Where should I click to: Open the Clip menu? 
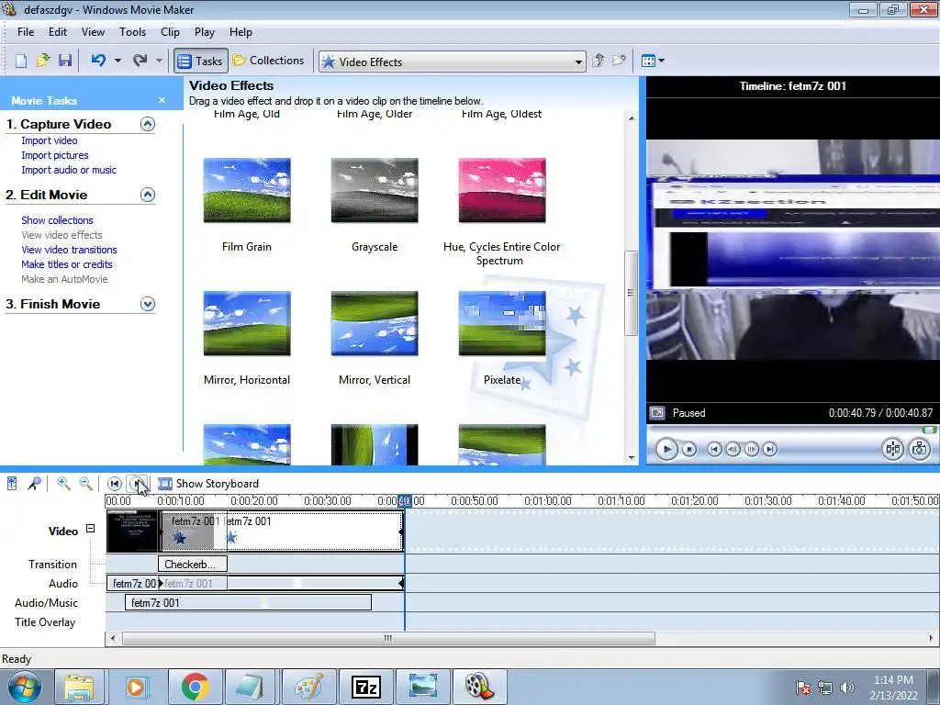pos(170,32)
